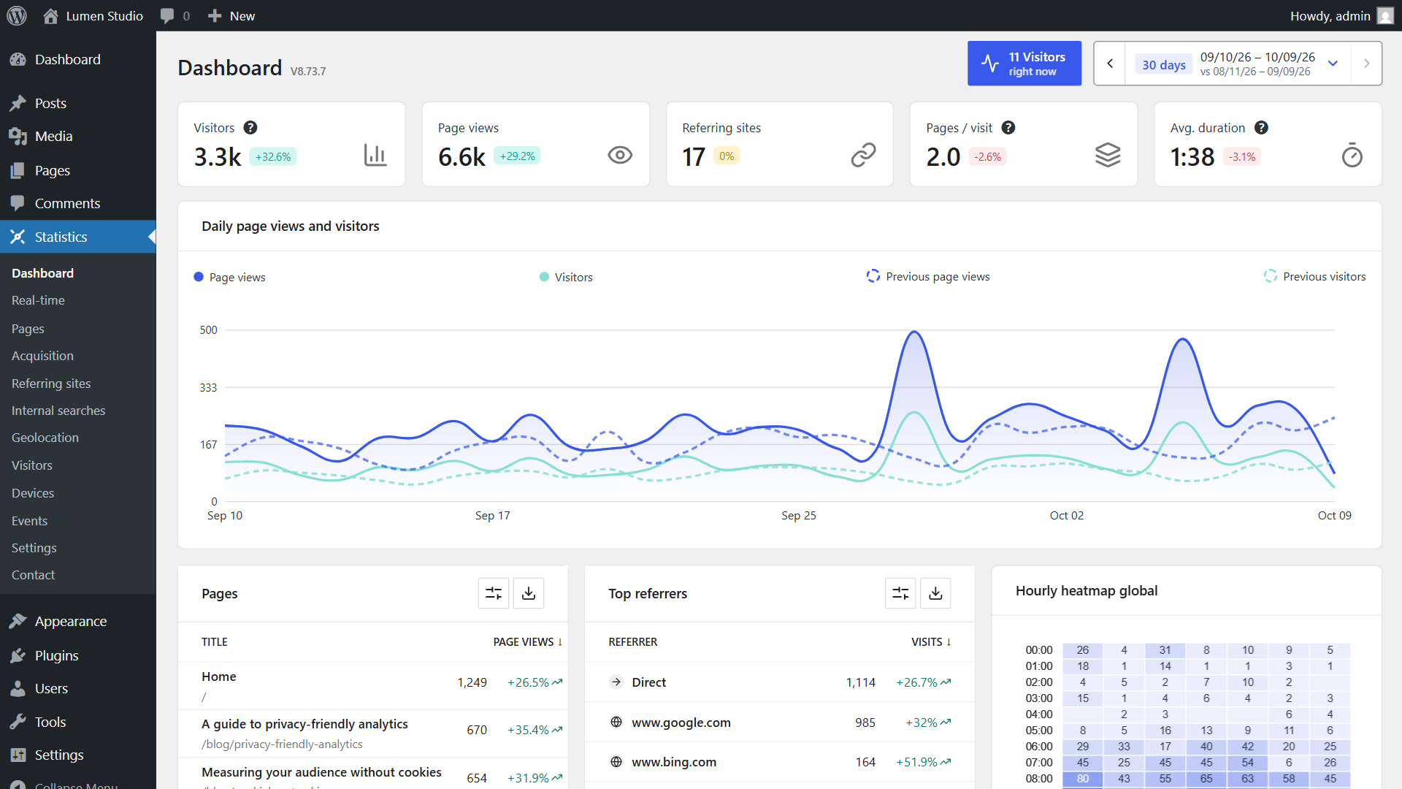
Task: Open the Geolocation submenu item
Action: (x=45, y=438)
